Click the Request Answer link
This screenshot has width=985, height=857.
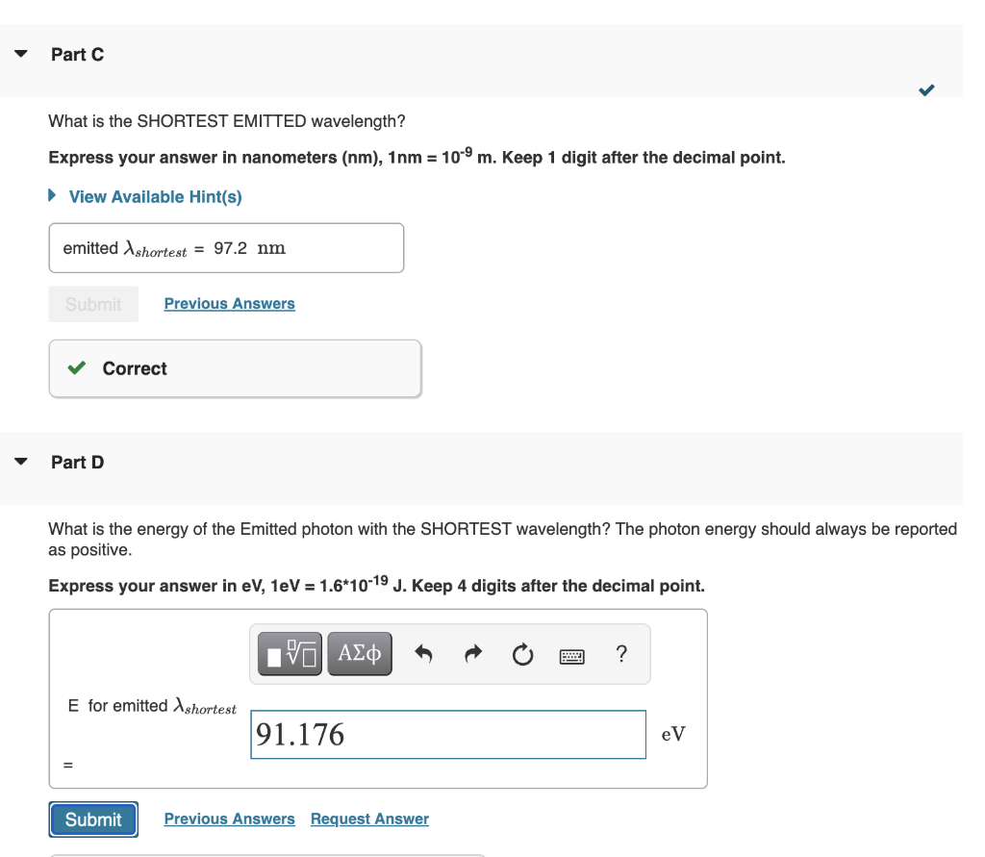coord(369,819)
